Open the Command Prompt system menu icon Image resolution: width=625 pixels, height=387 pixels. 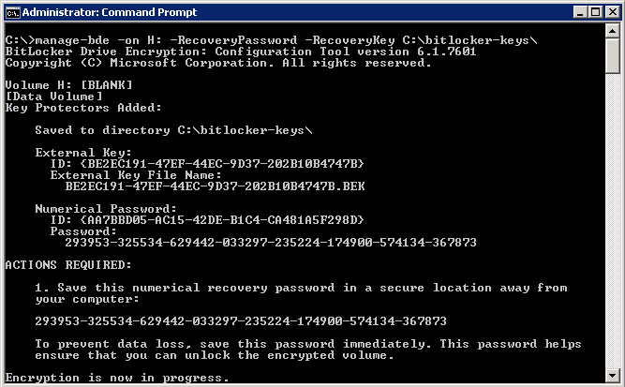[x=12, y=13]
